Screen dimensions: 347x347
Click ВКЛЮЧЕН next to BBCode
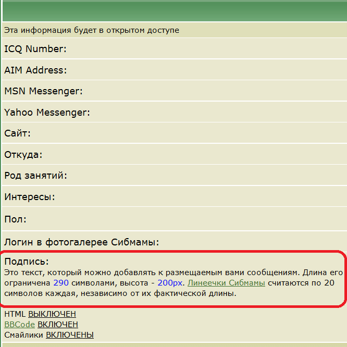(58, 325)
